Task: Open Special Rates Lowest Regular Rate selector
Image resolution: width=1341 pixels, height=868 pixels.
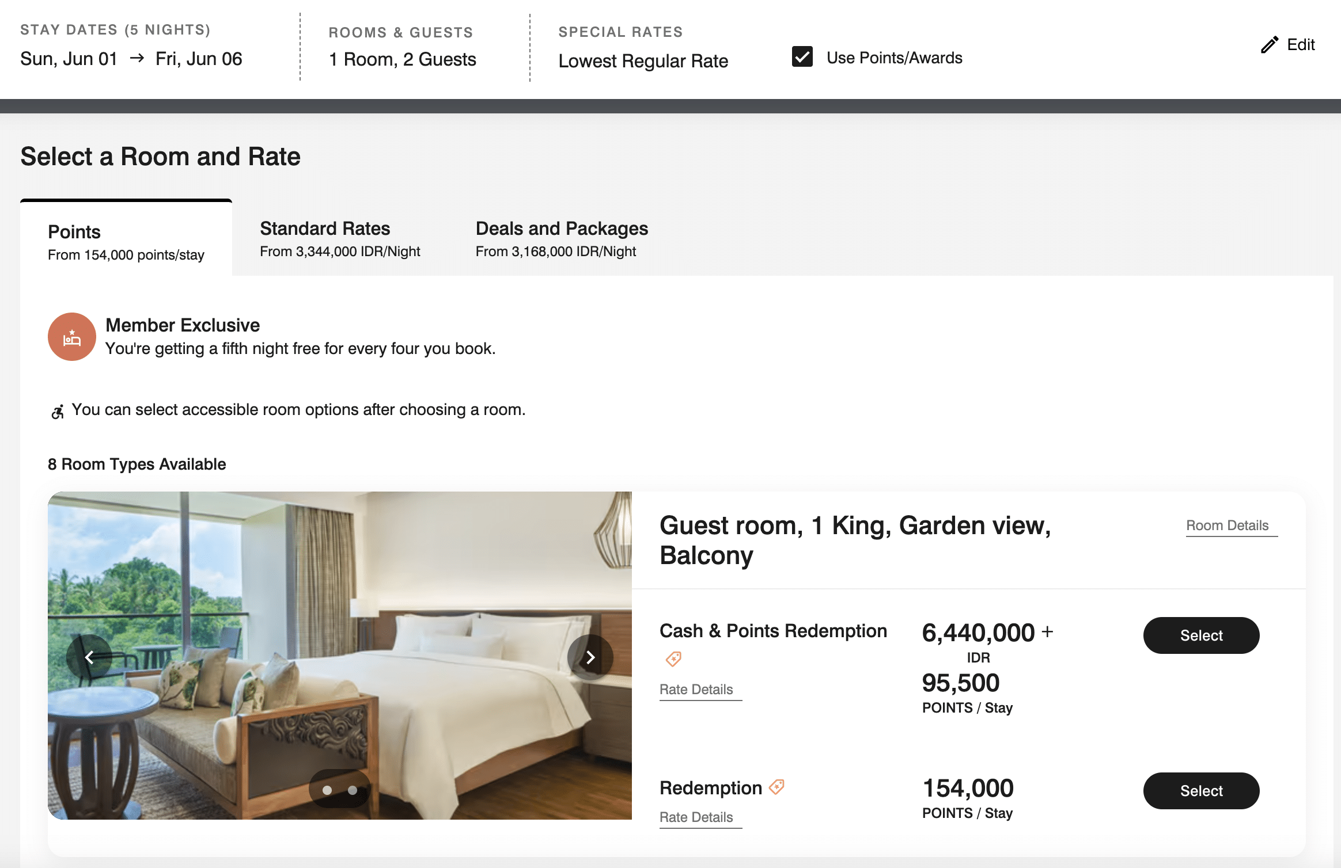Action: coord(643,60)
